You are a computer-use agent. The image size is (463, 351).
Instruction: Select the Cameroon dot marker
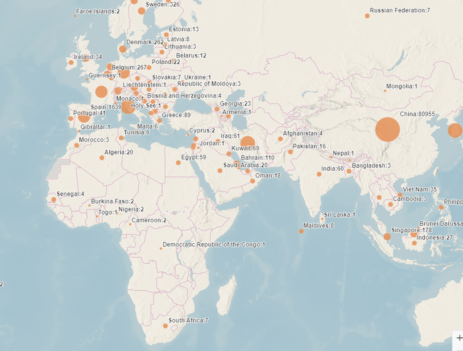tap(130, 224)
